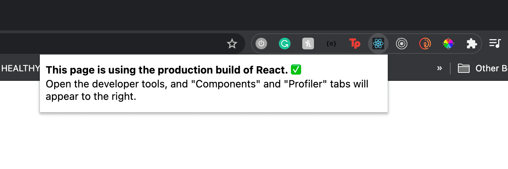This screenshot has width=508, height=169.
Task: Open the Extensions puzzle piece menu
Action: point(472,44)
